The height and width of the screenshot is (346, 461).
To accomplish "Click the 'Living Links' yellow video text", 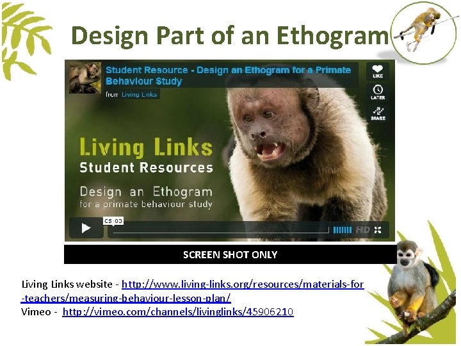I will coord(146,147).
